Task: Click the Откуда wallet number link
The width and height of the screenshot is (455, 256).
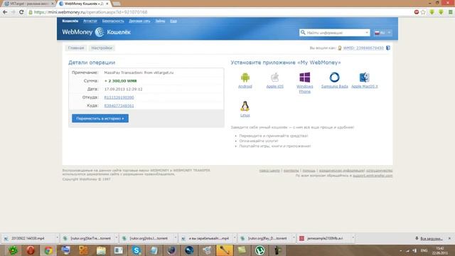Action: click(x=119, y=97)
